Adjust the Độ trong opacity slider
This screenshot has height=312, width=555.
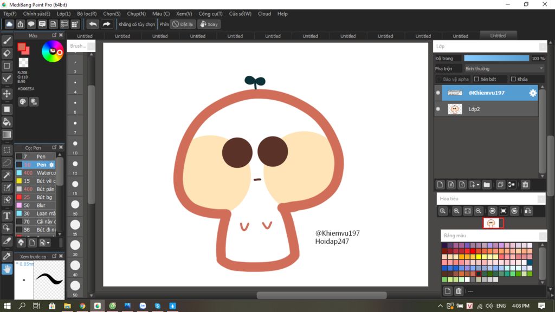496,58
